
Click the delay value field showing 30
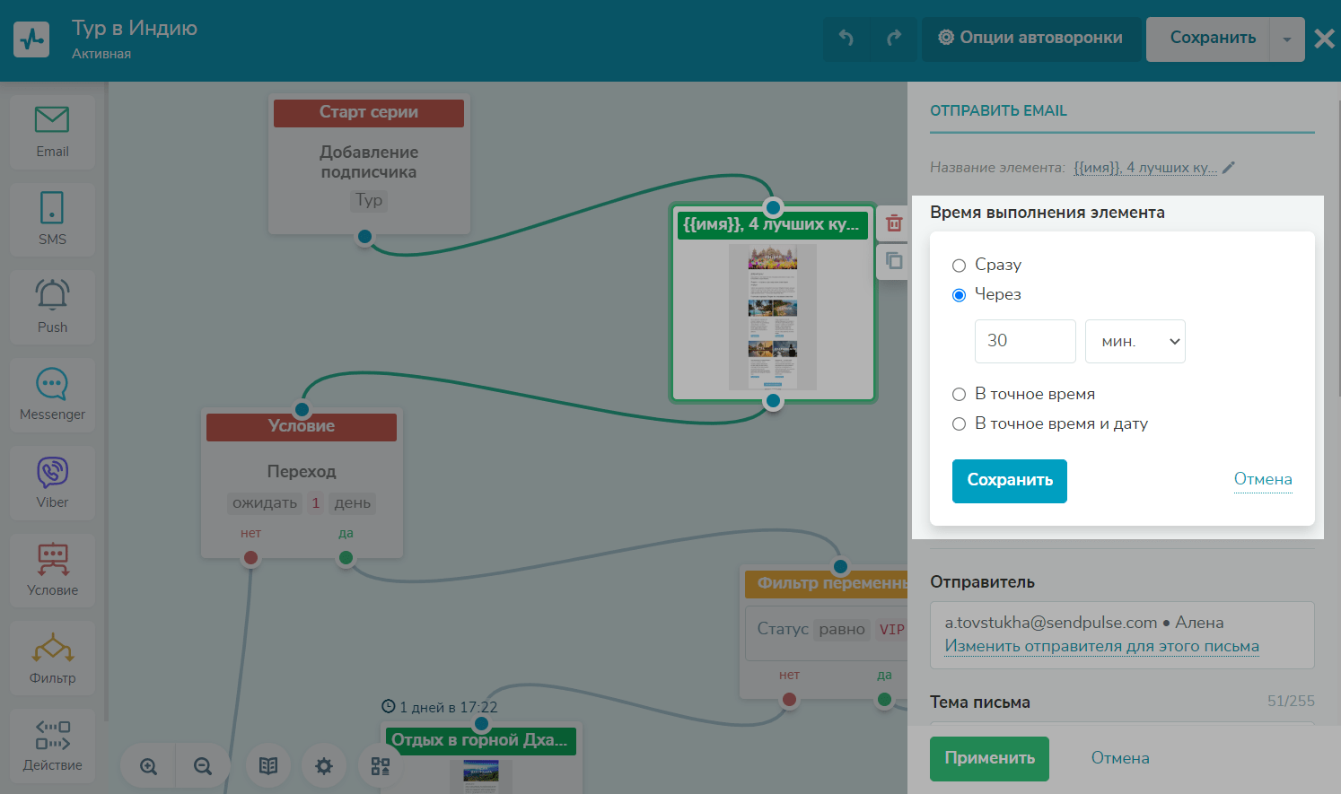click(x=1024, y=342)
